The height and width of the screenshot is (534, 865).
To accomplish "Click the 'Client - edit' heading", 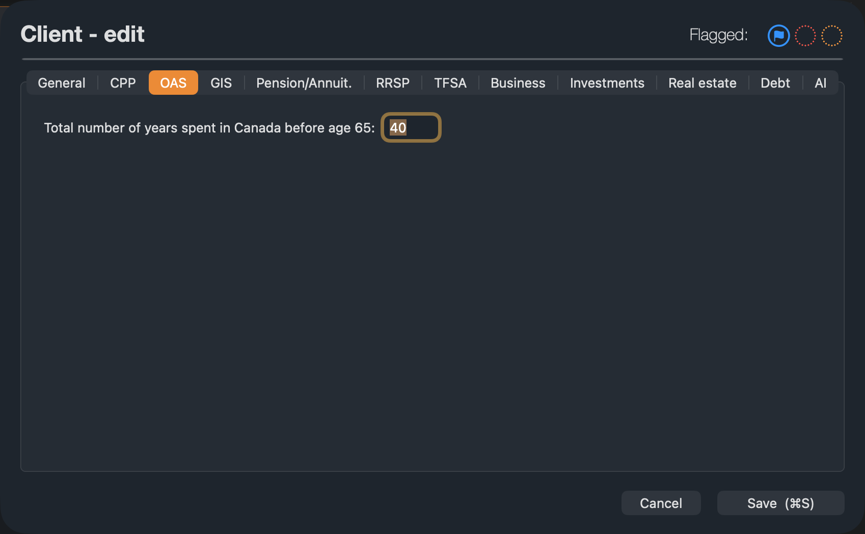I will click(83, 34).
